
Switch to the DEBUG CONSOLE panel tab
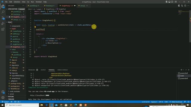pos(62,70)
